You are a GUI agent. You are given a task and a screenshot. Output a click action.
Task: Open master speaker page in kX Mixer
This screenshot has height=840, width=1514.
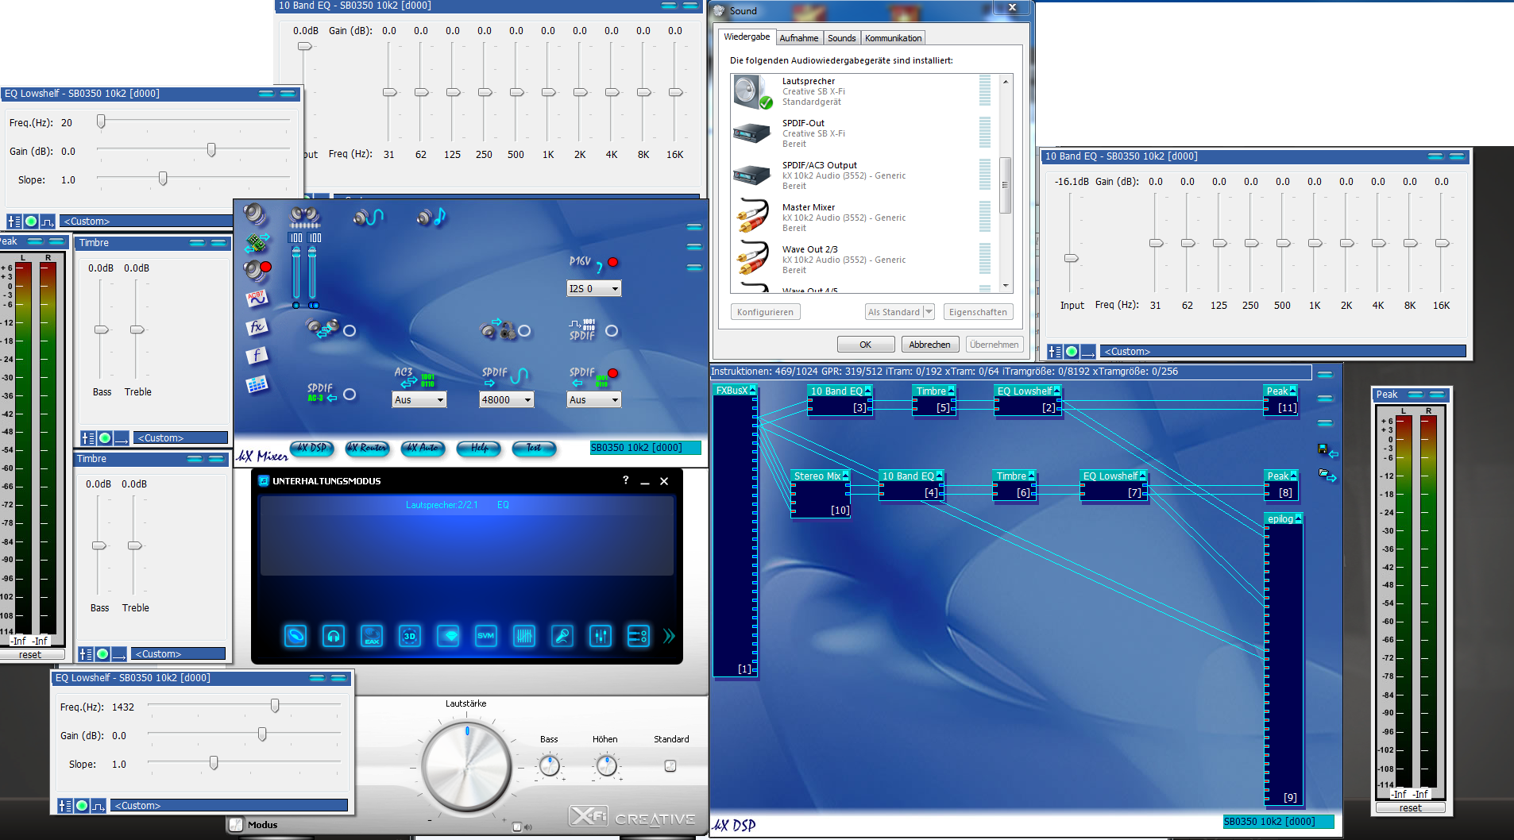pos(254,213)
